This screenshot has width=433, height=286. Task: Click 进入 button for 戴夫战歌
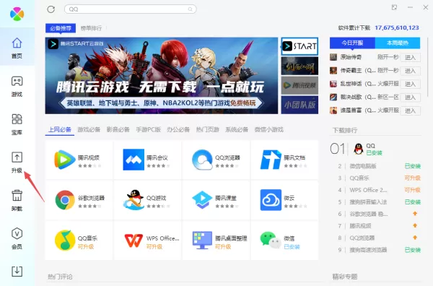coord(410,97)
